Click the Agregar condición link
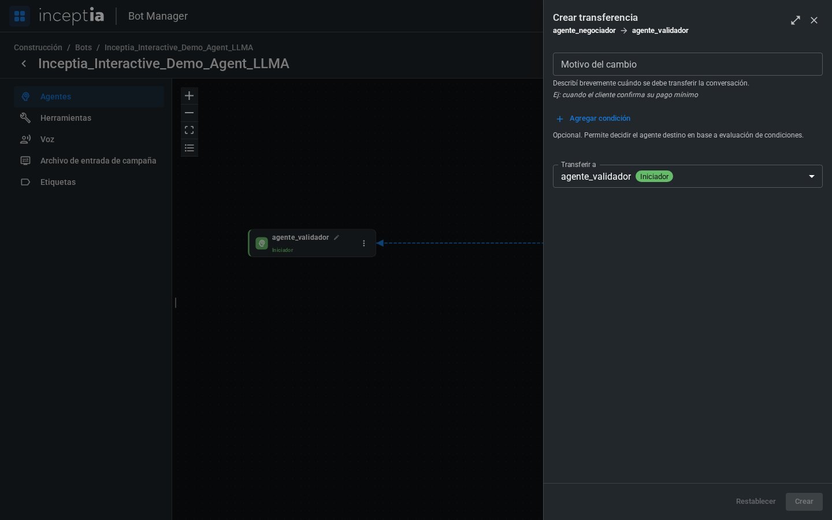Viewport: 832px width, 520px height. click(x=600, y=118)
